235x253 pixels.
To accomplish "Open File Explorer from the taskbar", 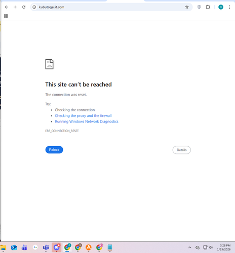I will [x=3, y=247].
